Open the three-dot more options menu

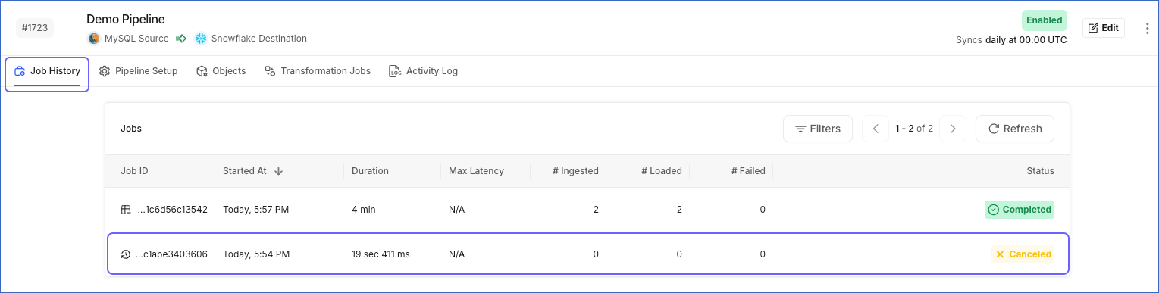click(1147, 28)
